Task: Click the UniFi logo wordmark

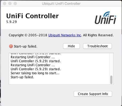Action: click(x=105, y=19)
